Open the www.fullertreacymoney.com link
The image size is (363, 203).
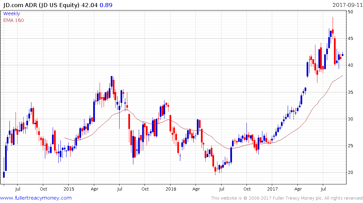tap(36, 198)
